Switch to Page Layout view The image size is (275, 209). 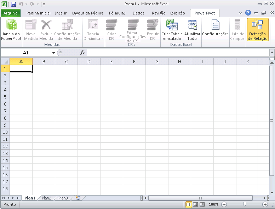pos(195,204)
